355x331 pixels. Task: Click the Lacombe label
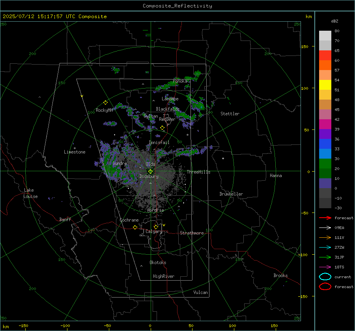170,99
